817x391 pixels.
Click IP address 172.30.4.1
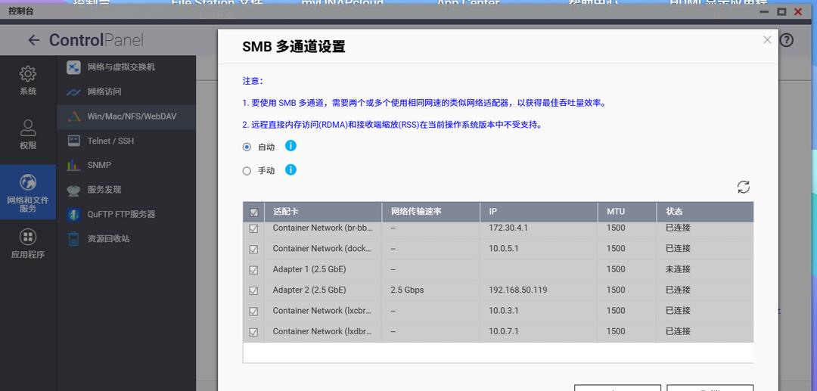508,228
